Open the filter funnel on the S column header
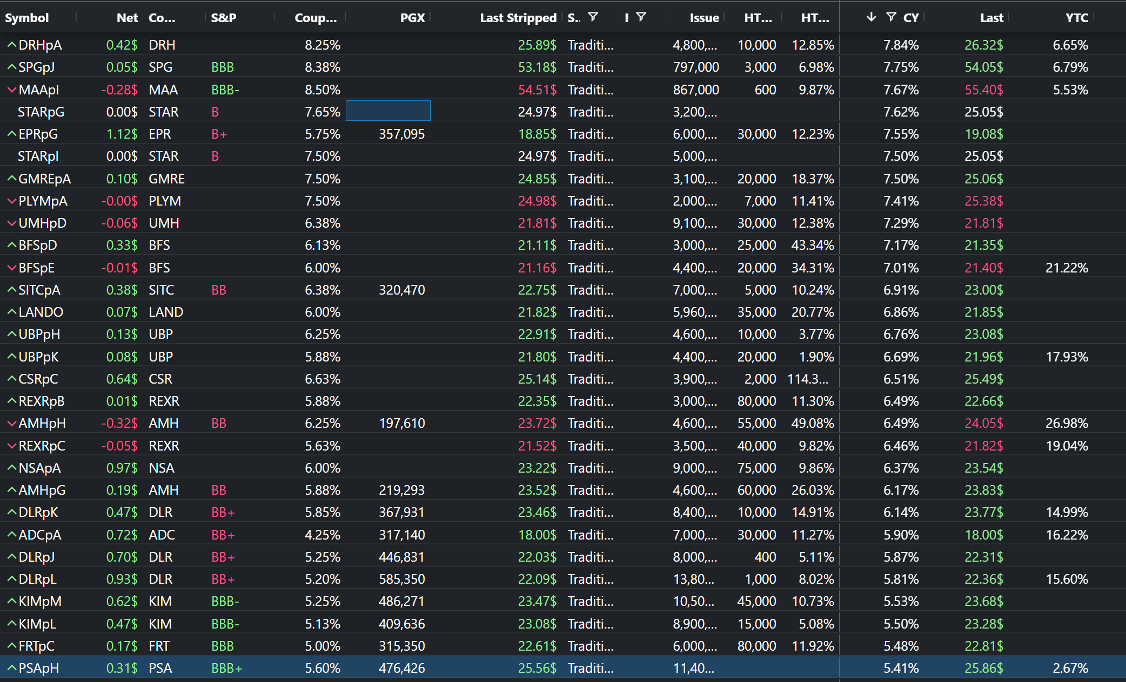Screen dimensions: 1126x682 click(593, 17)
